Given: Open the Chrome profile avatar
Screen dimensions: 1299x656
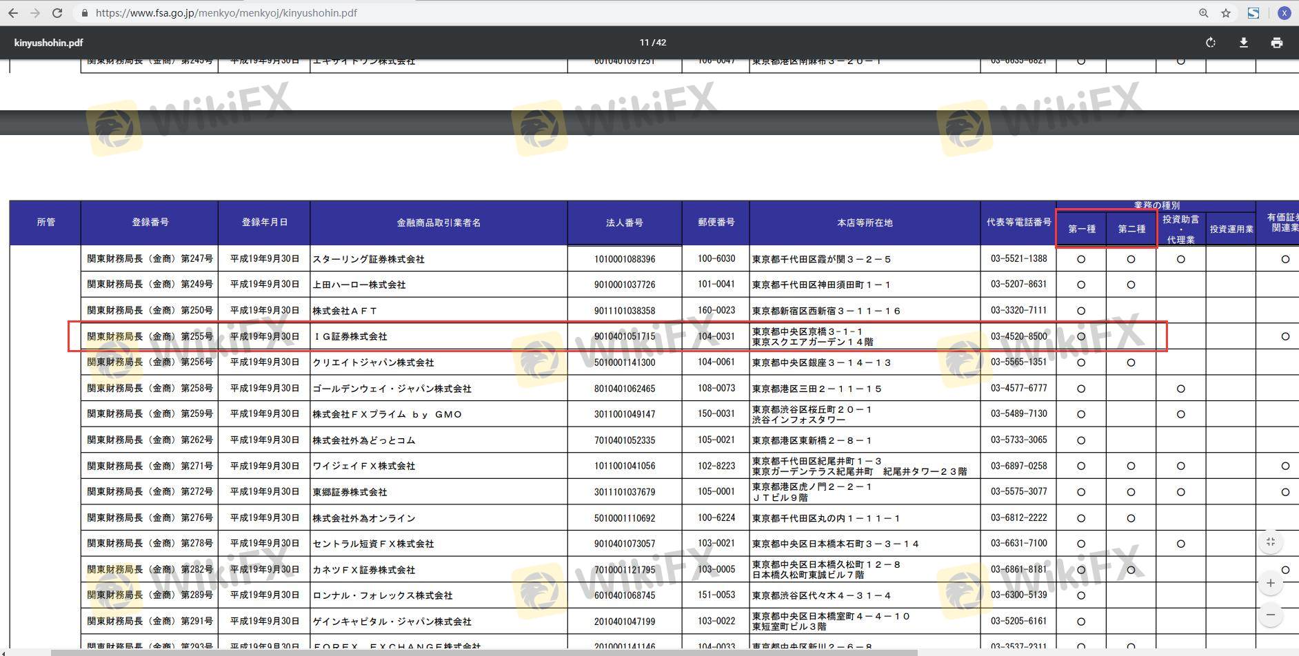Looking at the screenshot, I should 1284,13.
